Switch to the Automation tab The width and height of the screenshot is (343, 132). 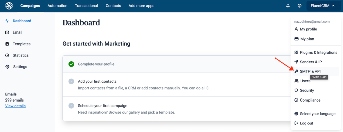pyautogui.click(x=57, y=6)
